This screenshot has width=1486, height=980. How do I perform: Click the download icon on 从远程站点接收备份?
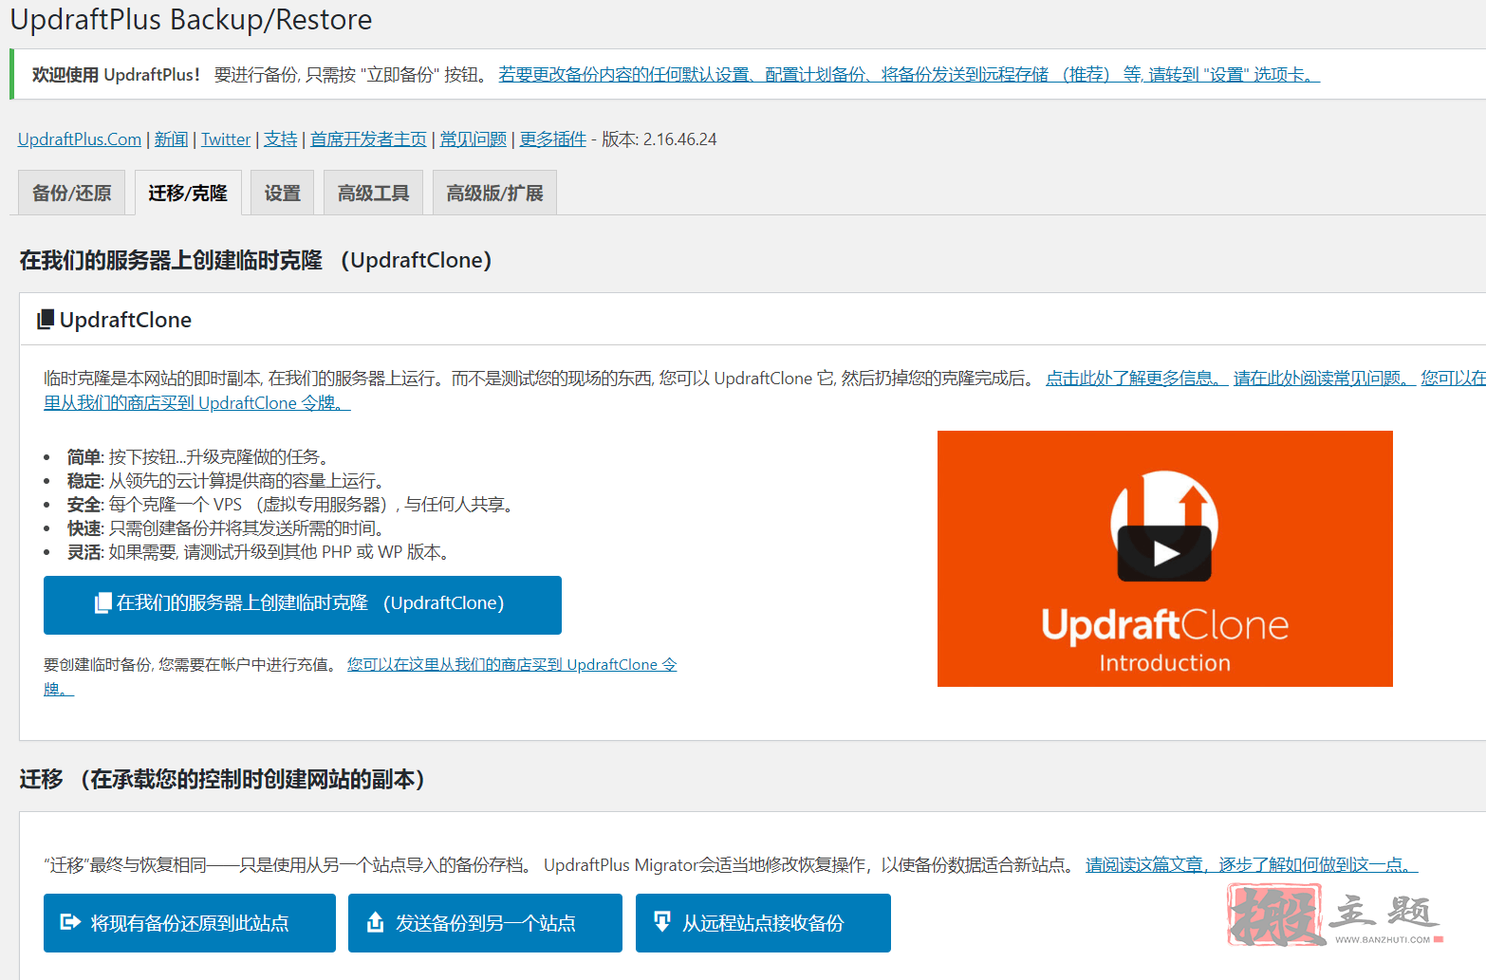click(662, 921)
